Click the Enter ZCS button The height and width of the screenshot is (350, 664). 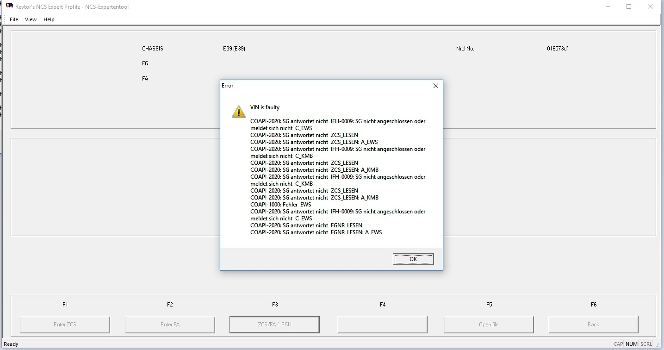[x=65, y=325]
